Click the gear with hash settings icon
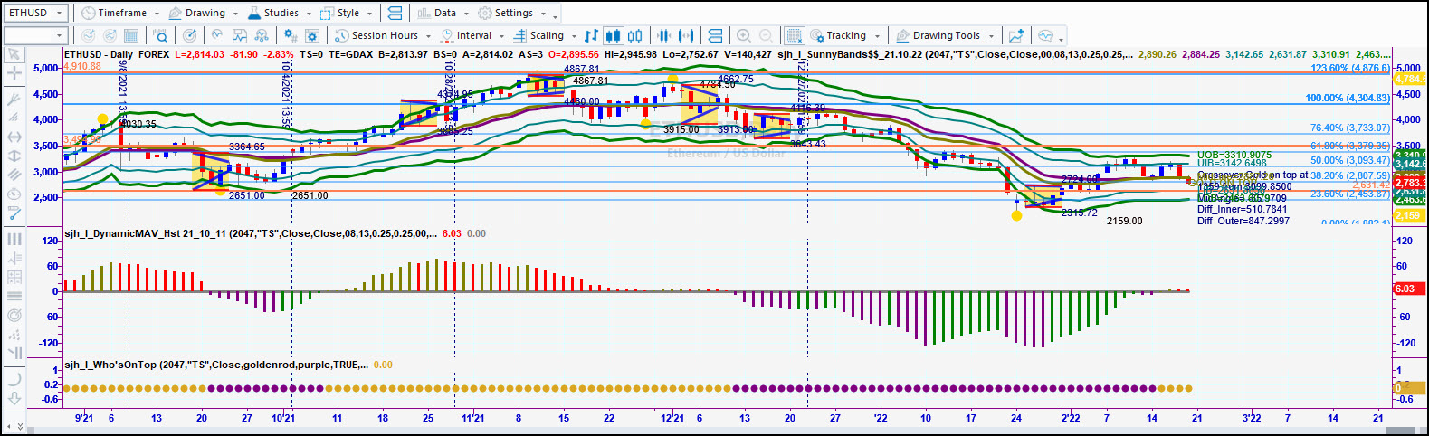This screenshot has height=436, width=1429. 290,35
